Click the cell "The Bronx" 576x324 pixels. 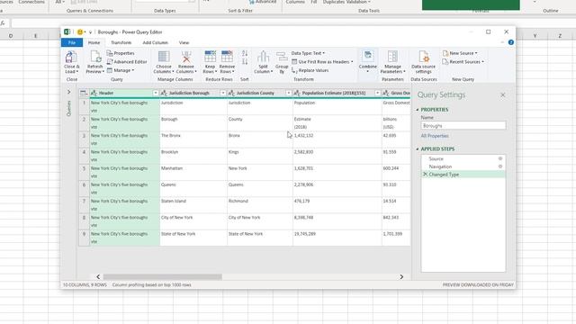[x=193, y=139]
